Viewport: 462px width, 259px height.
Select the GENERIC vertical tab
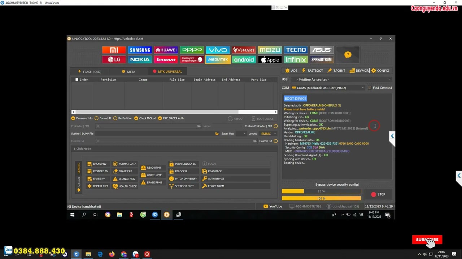79,168
